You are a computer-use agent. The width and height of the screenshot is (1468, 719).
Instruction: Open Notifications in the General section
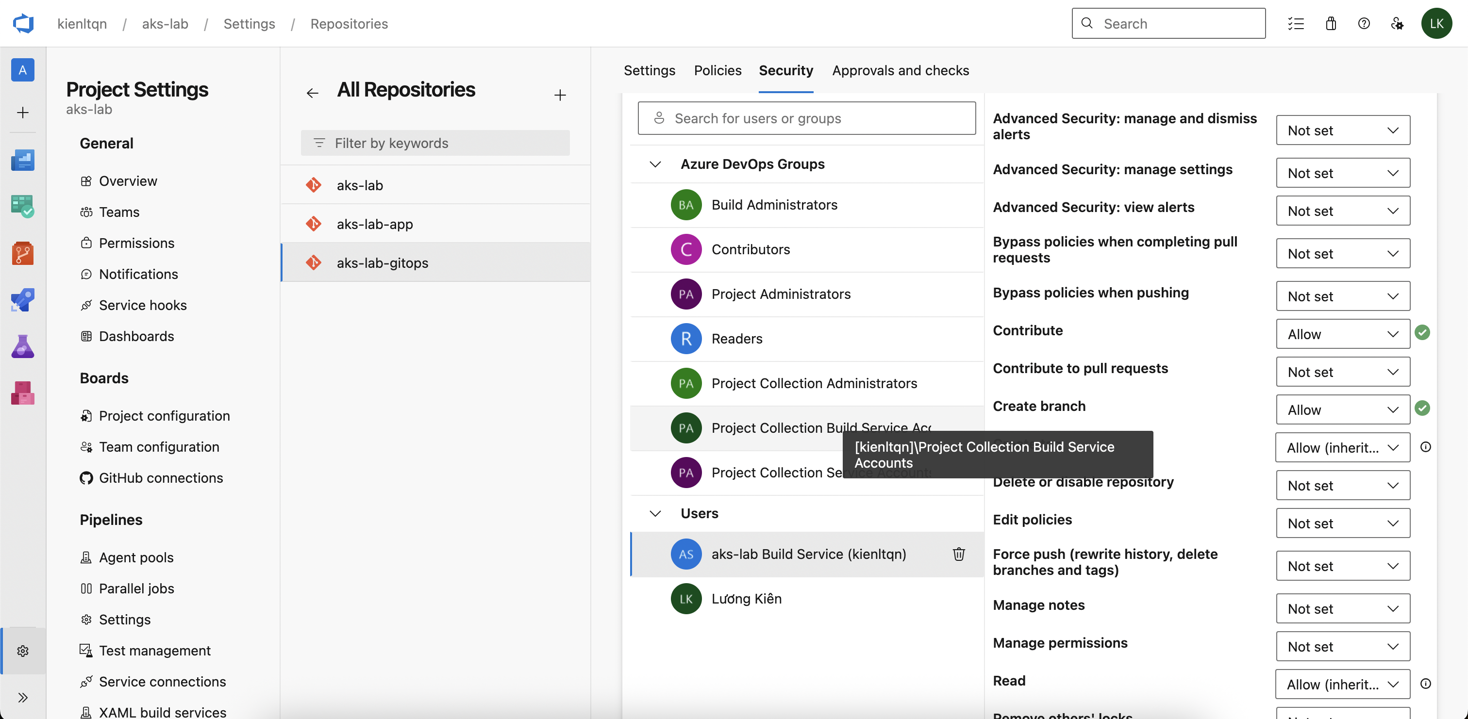coord(138,274)
